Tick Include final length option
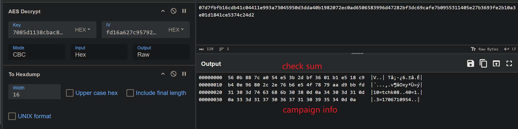The height and width of the screenshot is (129, 518). point(130,93)
